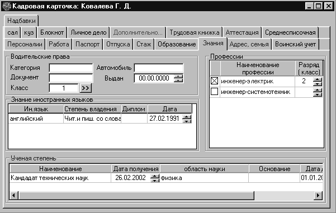Decrease the Выдан date with down arrow

tap(178, 81)
